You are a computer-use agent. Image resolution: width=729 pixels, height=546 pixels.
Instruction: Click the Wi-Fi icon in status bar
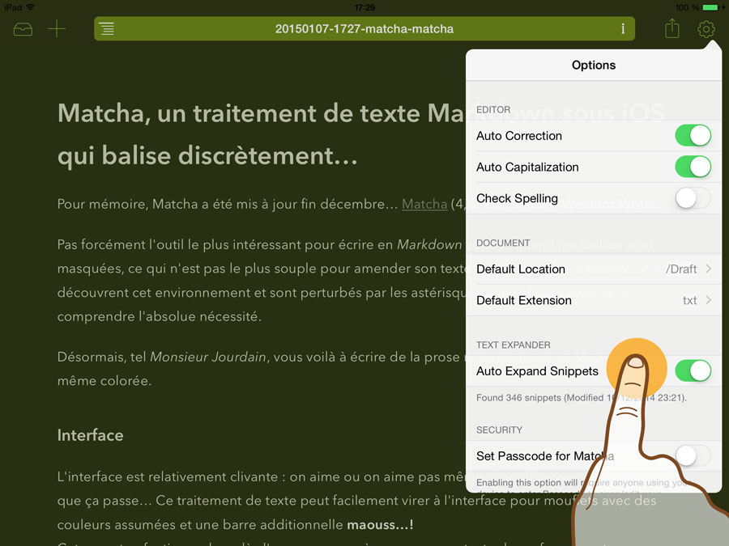[x=31, y=7]
